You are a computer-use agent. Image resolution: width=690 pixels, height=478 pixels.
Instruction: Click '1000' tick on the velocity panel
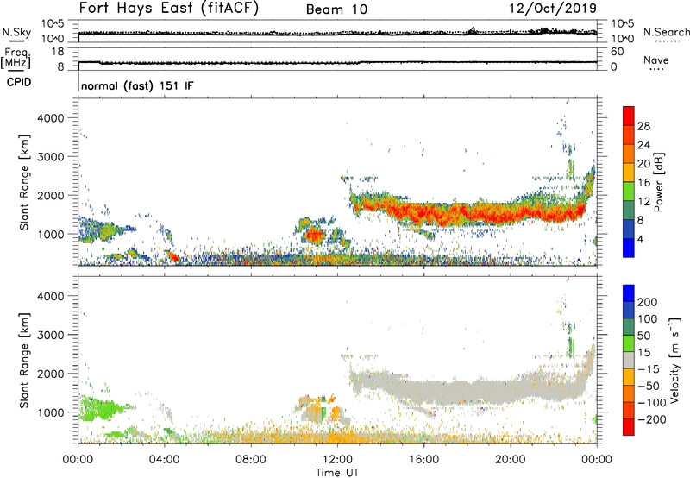click(51, 412)
